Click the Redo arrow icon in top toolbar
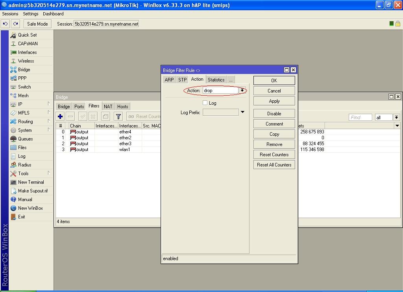 click(x=15, y=24)
